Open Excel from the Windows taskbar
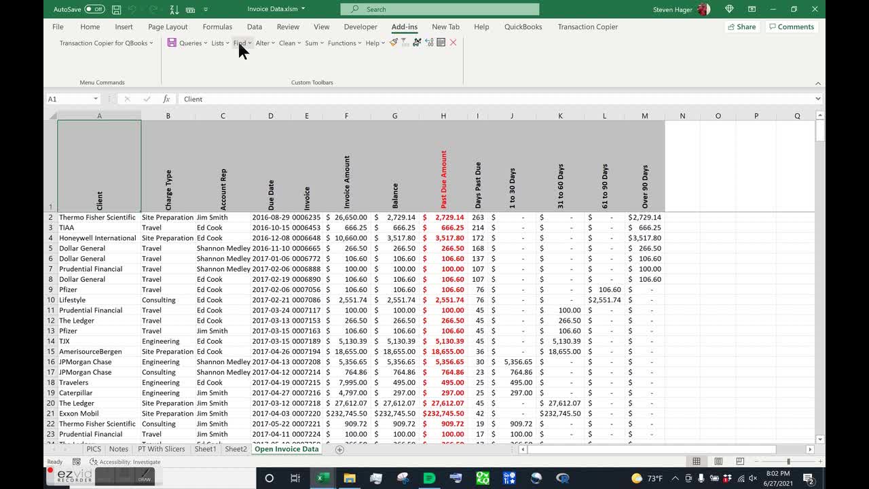The width and height of the screenshot is (869, 489). pyautogui.click(x=322, y=478)
